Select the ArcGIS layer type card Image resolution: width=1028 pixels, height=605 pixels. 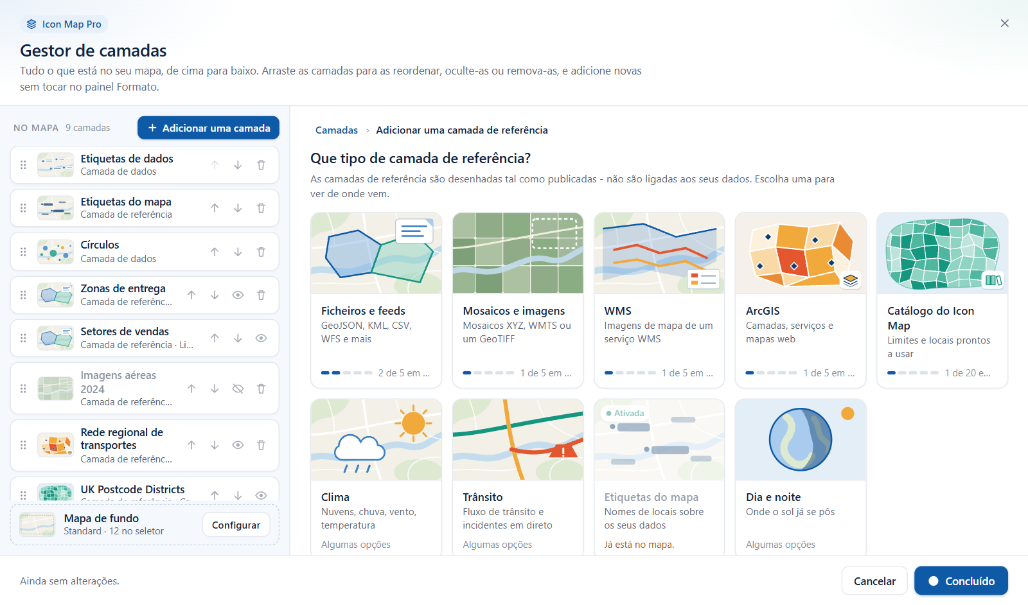[801, 301]
